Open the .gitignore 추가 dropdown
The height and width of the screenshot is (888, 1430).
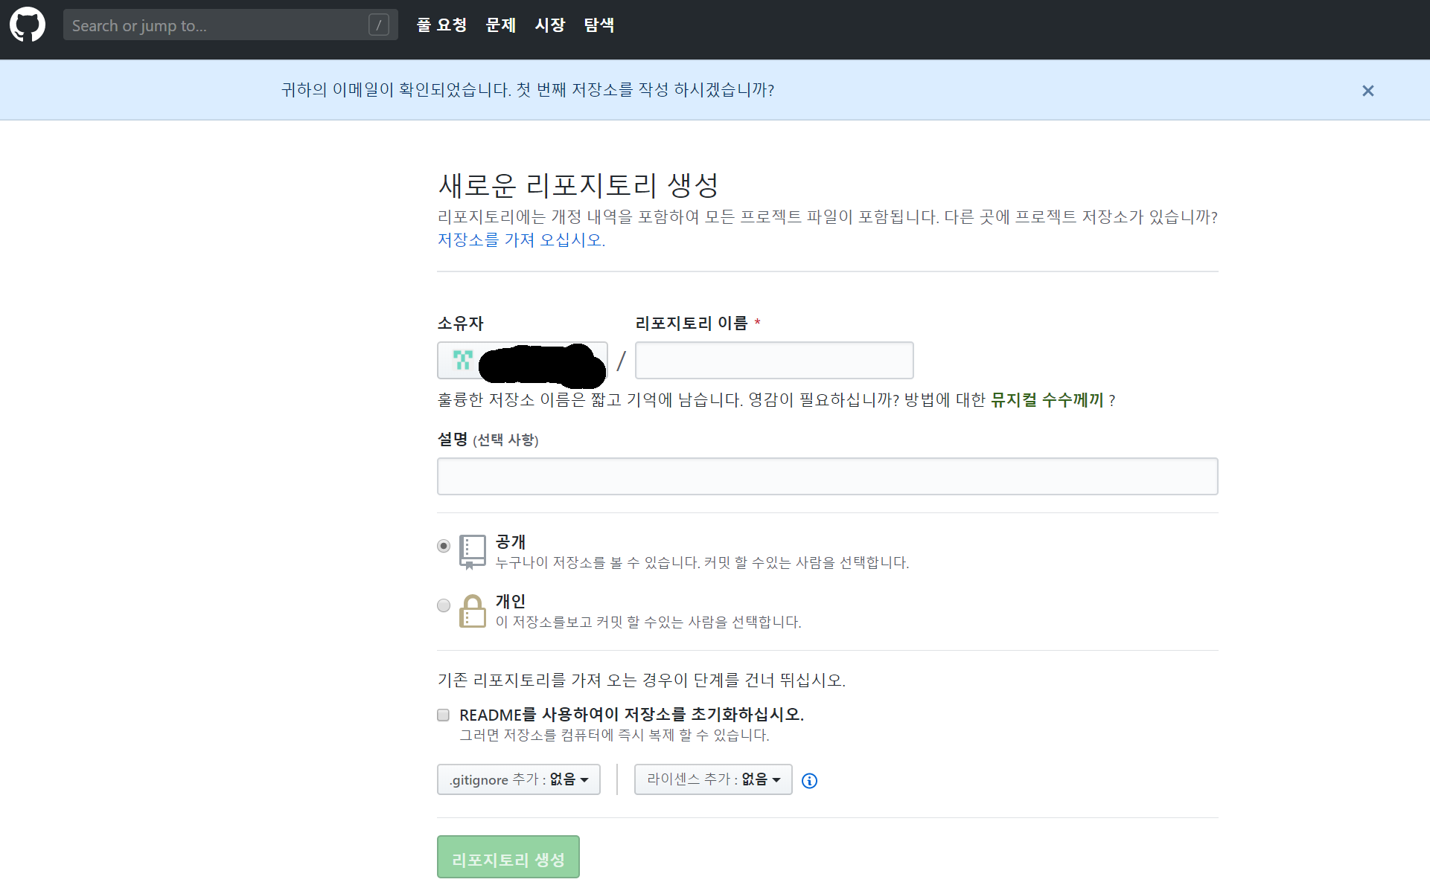[x=518, y=779]
